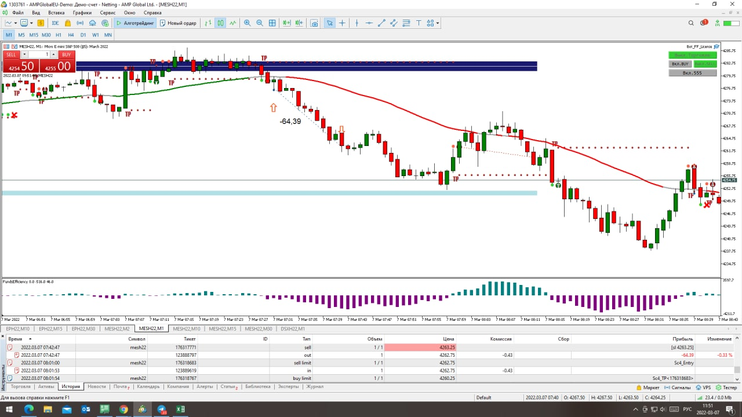742x417 pixels.
Task: Select the Fibonacci retracement tool
Action: point(406,23)
